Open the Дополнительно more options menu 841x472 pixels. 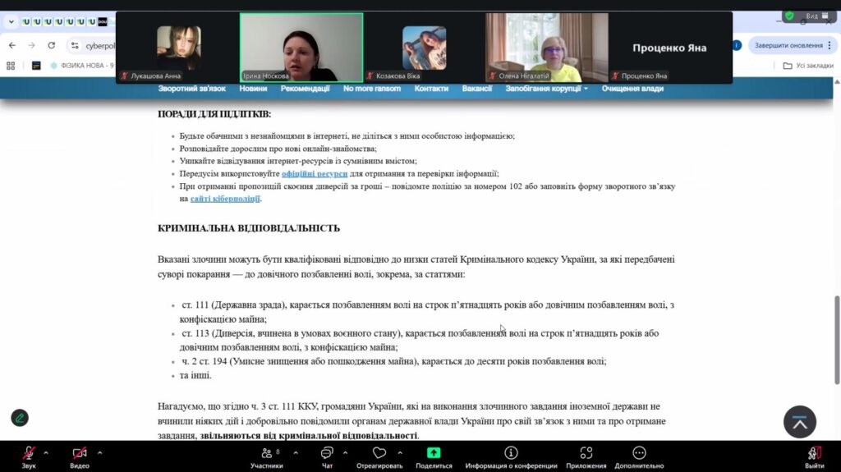point(639,453)
